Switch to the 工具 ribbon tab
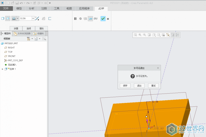 (x=57, y=9)
